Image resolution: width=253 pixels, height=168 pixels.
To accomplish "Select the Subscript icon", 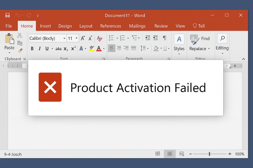I will (x=65, y=48).
